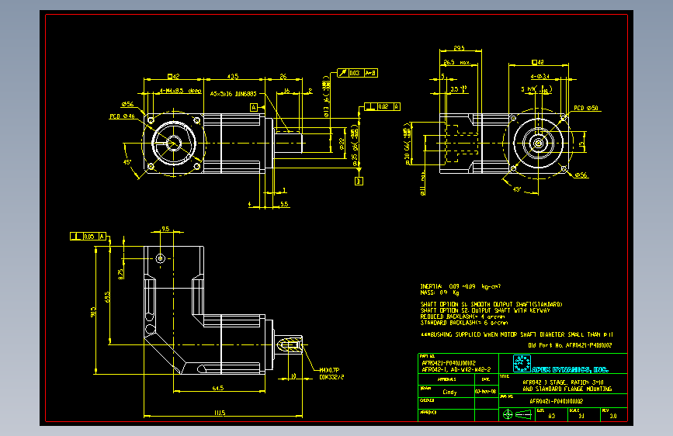Viewport: 673px width, 436px height.
Task: Select the 'SHAFT OPTION S1' note
Action: (x=491, y=304)
